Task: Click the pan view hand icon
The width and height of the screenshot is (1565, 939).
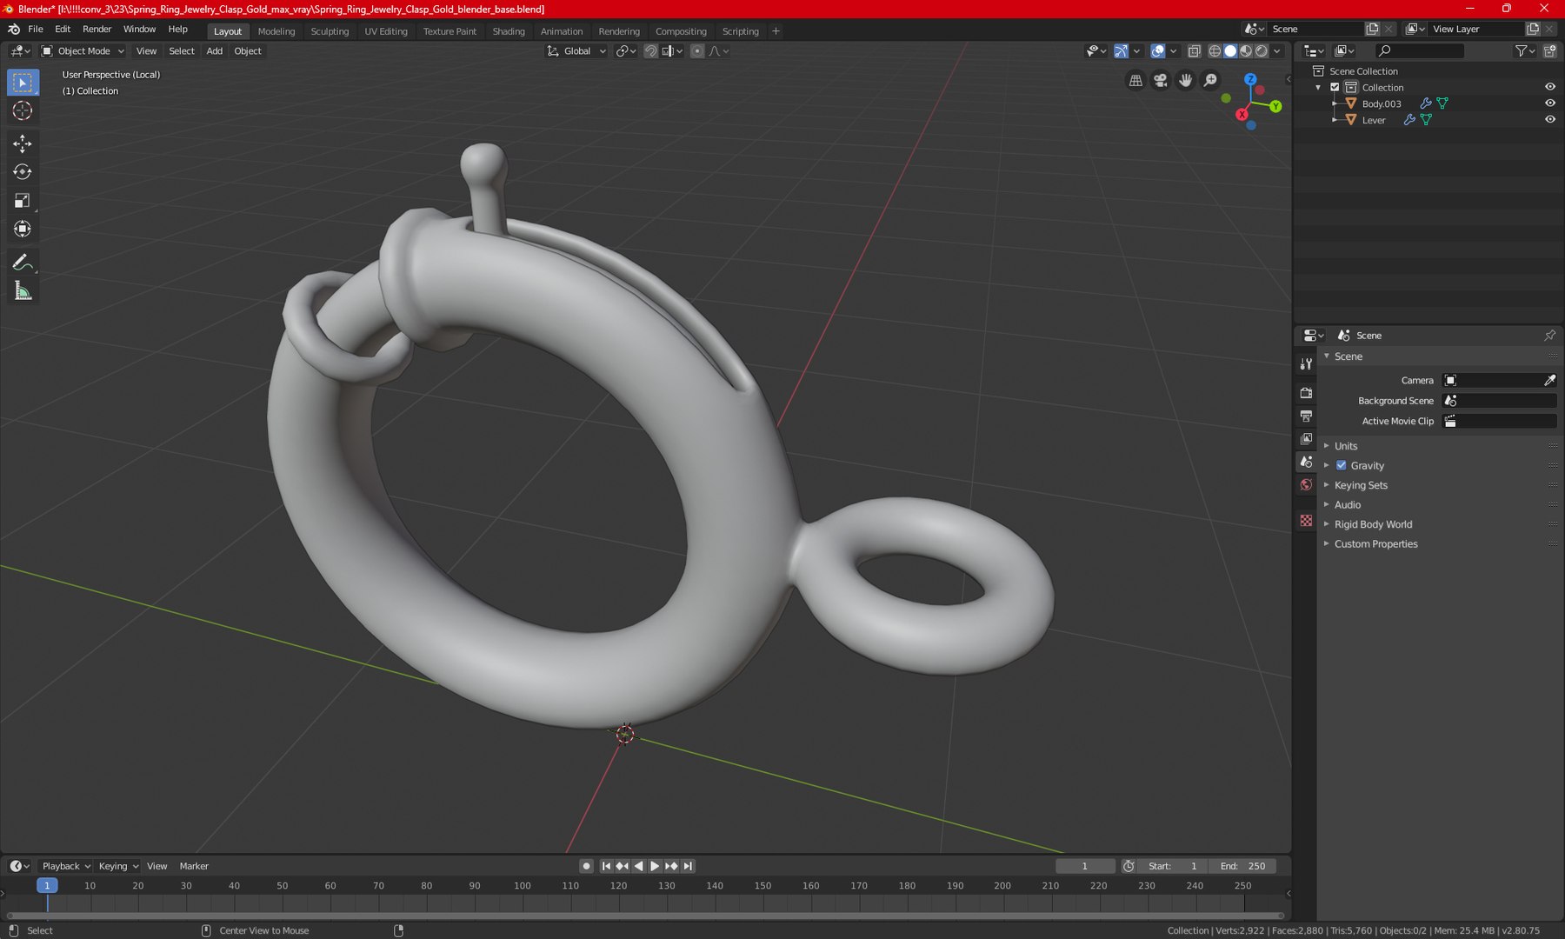Action: click(x=1186, y=81)
